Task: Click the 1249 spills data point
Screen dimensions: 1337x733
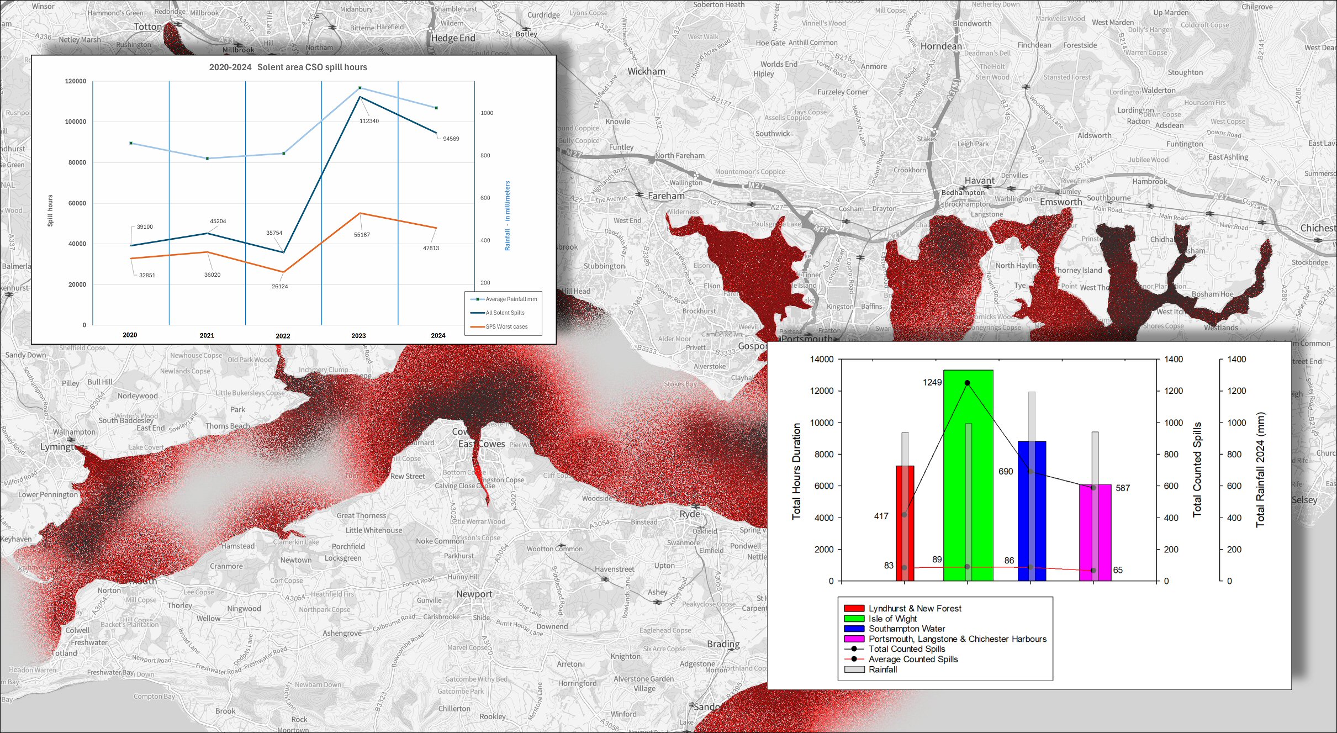Action: 967,383
